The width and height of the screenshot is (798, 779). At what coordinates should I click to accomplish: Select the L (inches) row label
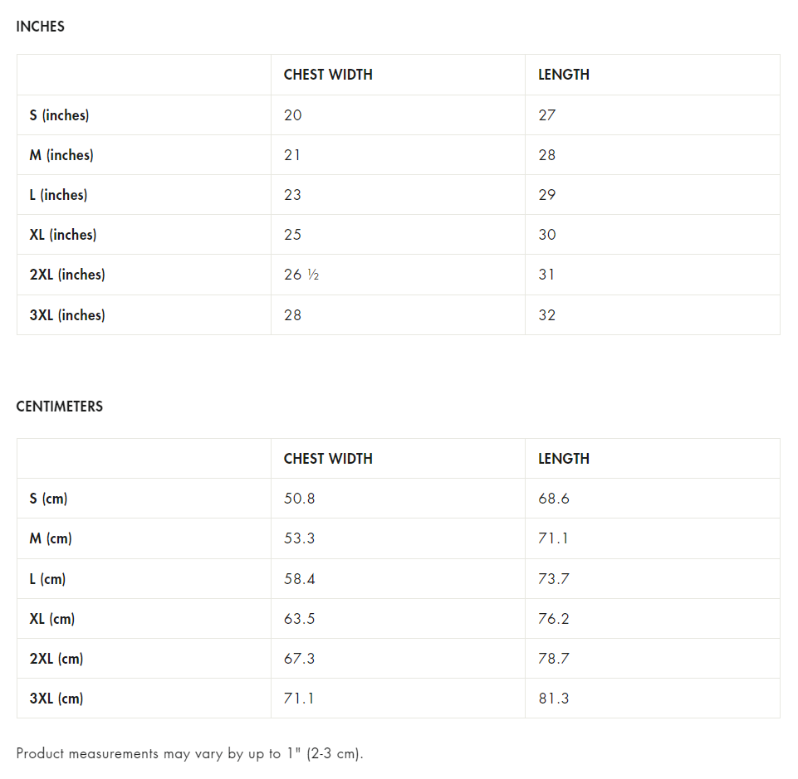tap(58, 195)
